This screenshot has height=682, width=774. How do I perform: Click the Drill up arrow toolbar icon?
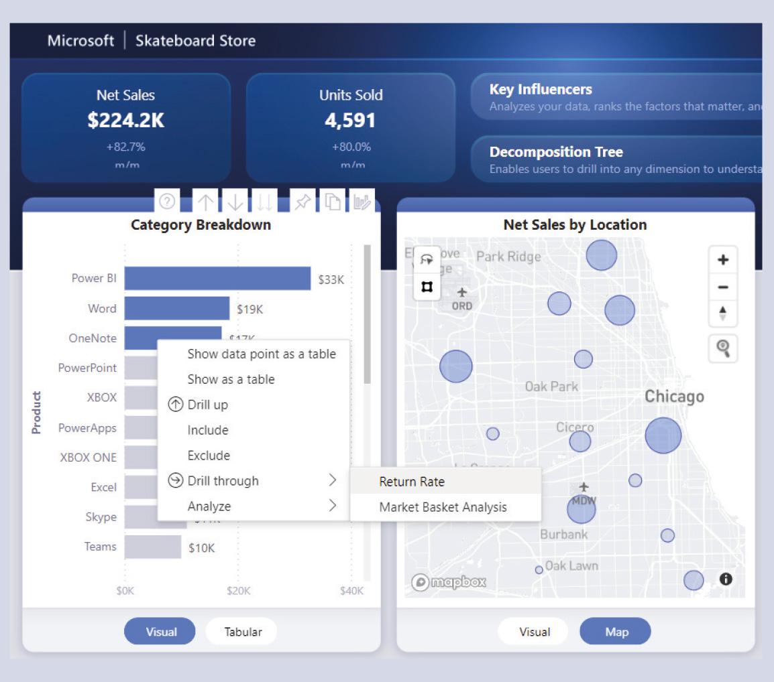click(205, 201)
